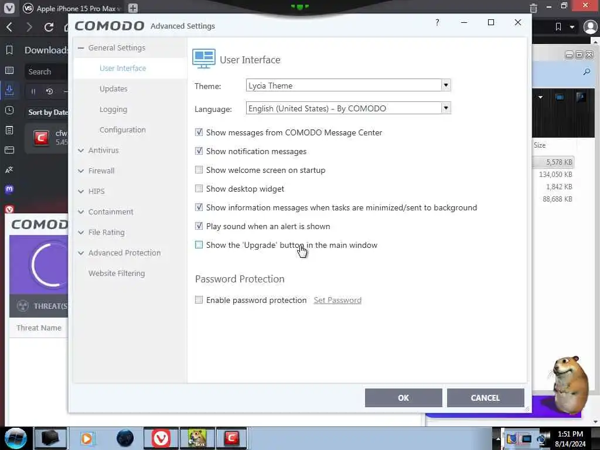Enable Show desktop widget checkbox
The height and width of the screenshot is (450, 600).
pos(199,189)
